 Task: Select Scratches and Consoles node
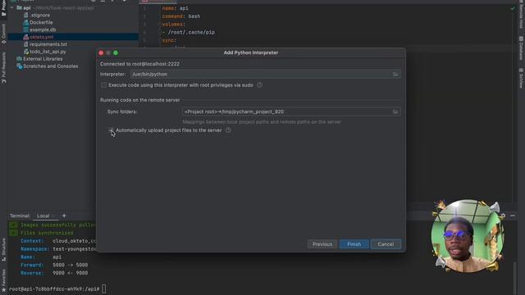pos(50,66)
